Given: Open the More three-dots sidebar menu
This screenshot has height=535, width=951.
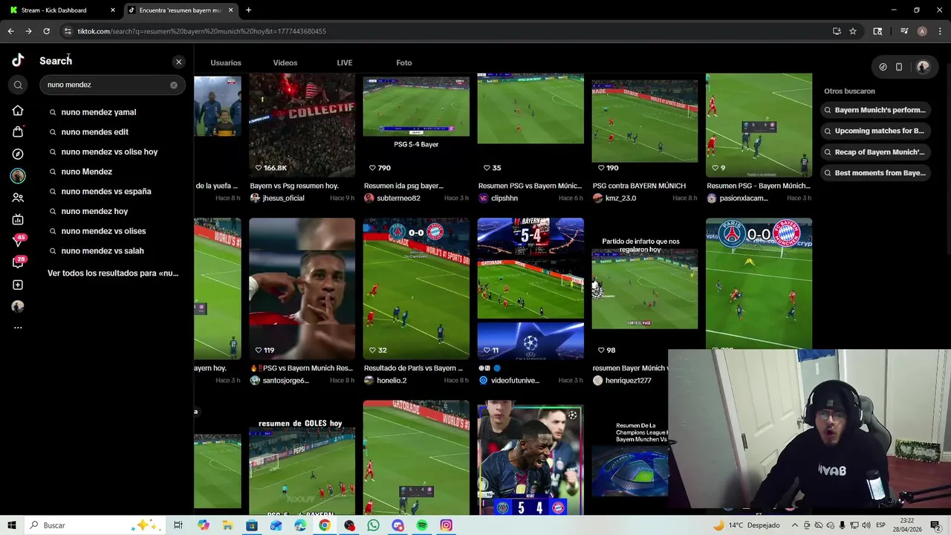Looking at the screenshot, I should coord(18,328).
